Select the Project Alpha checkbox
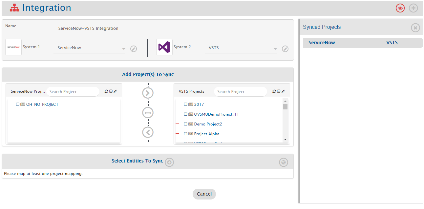The width and height of the screenshot is (424, 209). (x=185, y=134)
